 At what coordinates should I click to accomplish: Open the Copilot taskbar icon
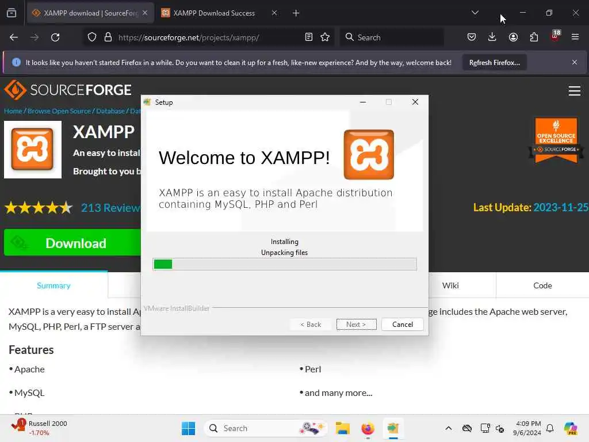571,428
